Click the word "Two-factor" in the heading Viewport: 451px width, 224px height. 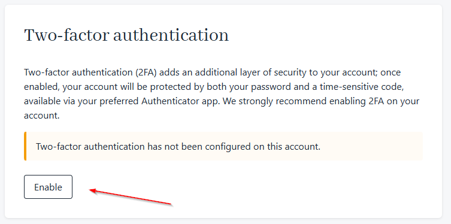pos(66,36)
